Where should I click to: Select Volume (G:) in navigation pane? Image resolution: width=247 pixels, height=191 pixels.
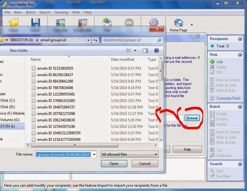[10, 120]
